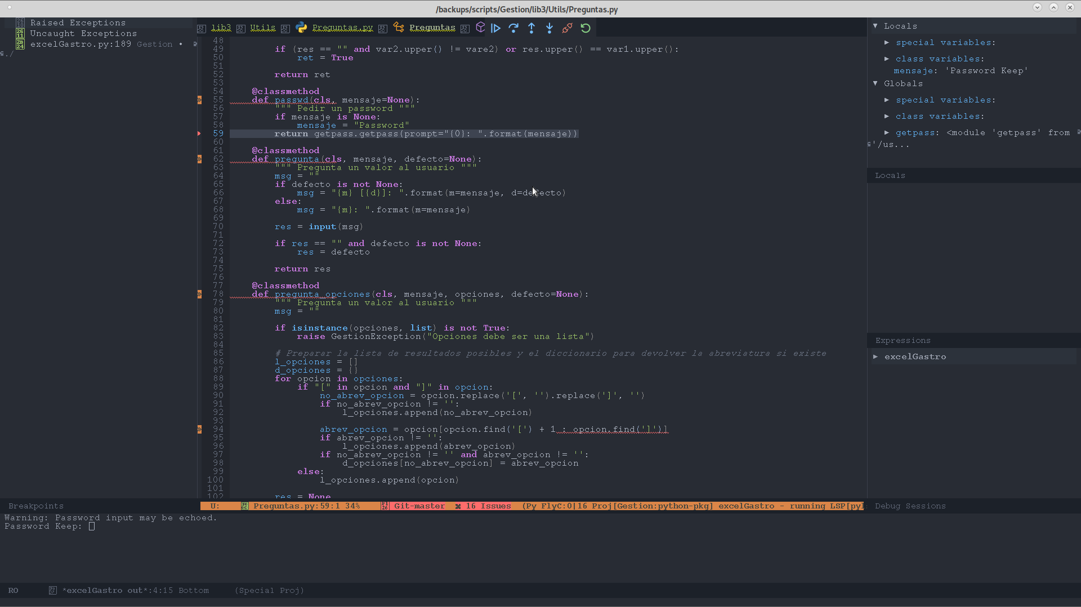Screen dimensions: 1081x607
Task: Click the 34% scroll position indicator
Action: (352, 506)
